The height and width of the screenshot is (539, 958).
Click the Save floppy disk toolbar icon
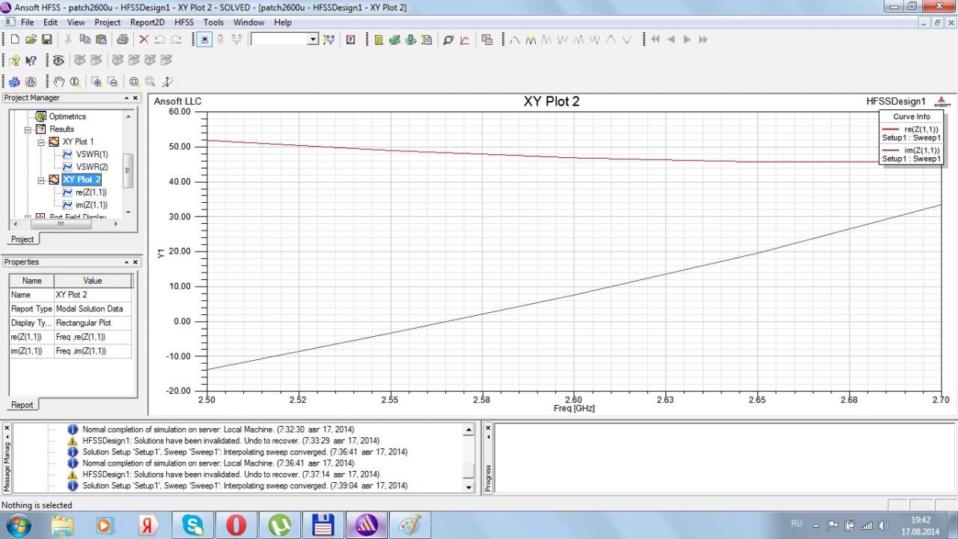[46, 40]
